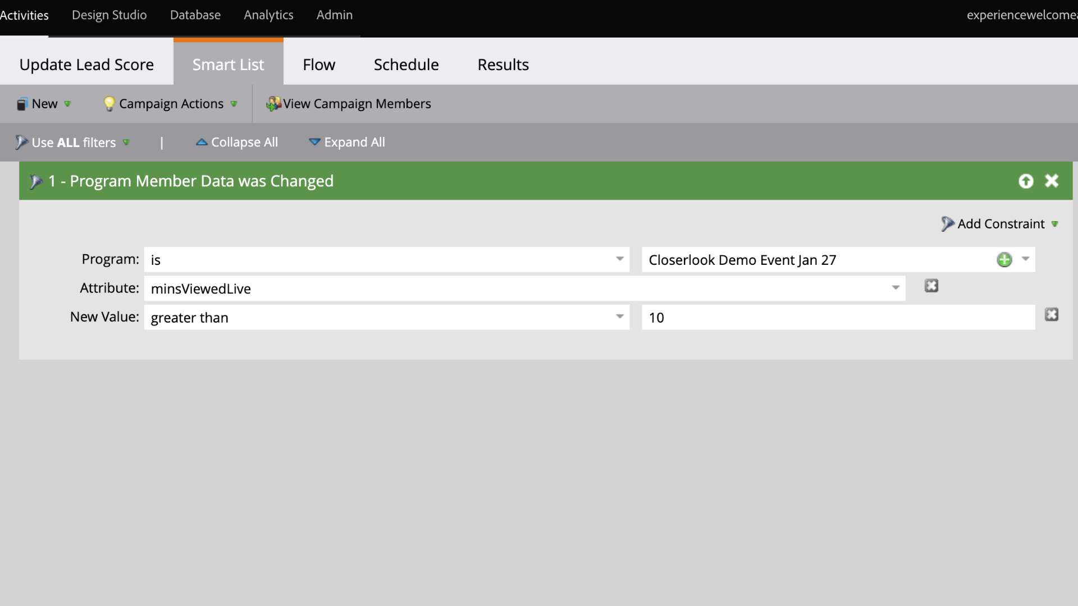1078x606 pixels.
Task: Open Design Studio in the top navigation
Action: tap(109, 15)
